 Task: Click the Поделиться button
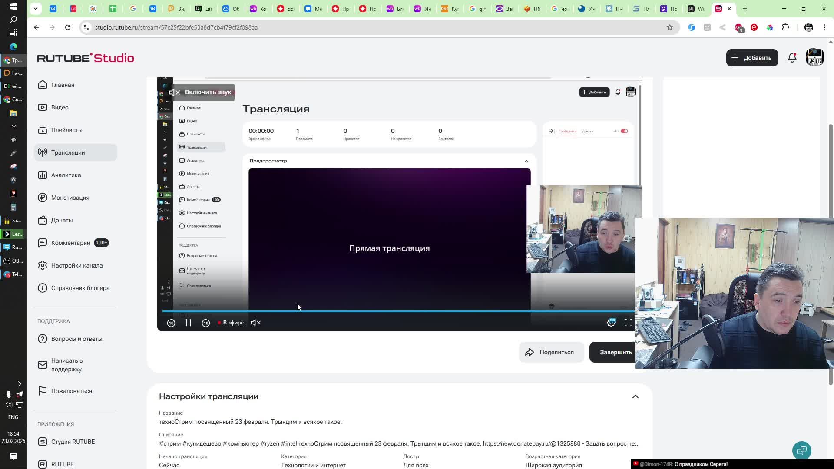[550, 352]
